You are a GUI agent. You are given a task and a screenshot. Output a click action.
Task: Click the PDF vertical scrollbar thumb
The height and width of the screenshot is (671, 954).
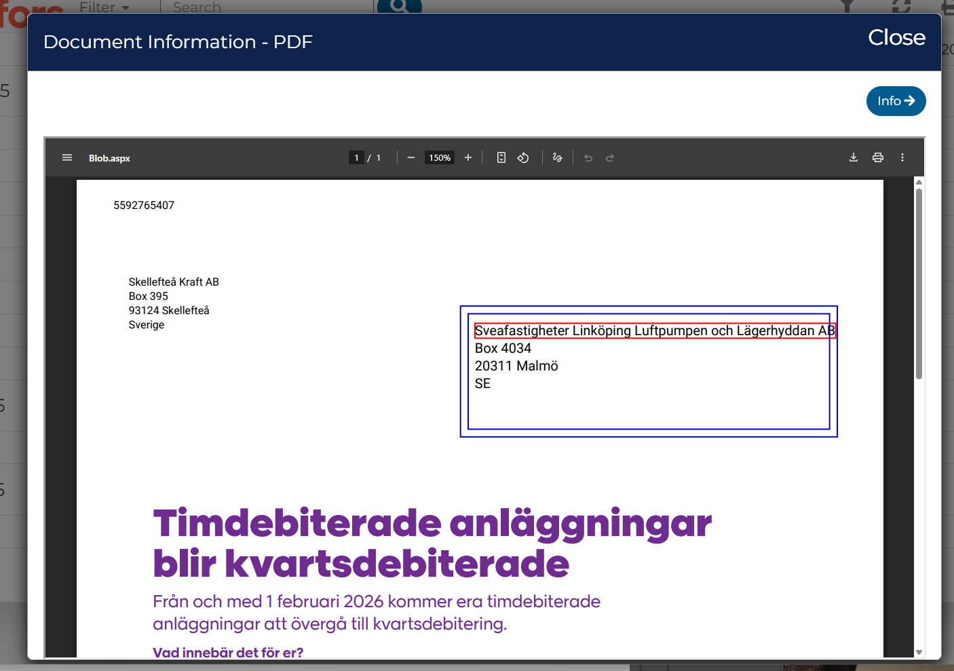click(919, 283)
